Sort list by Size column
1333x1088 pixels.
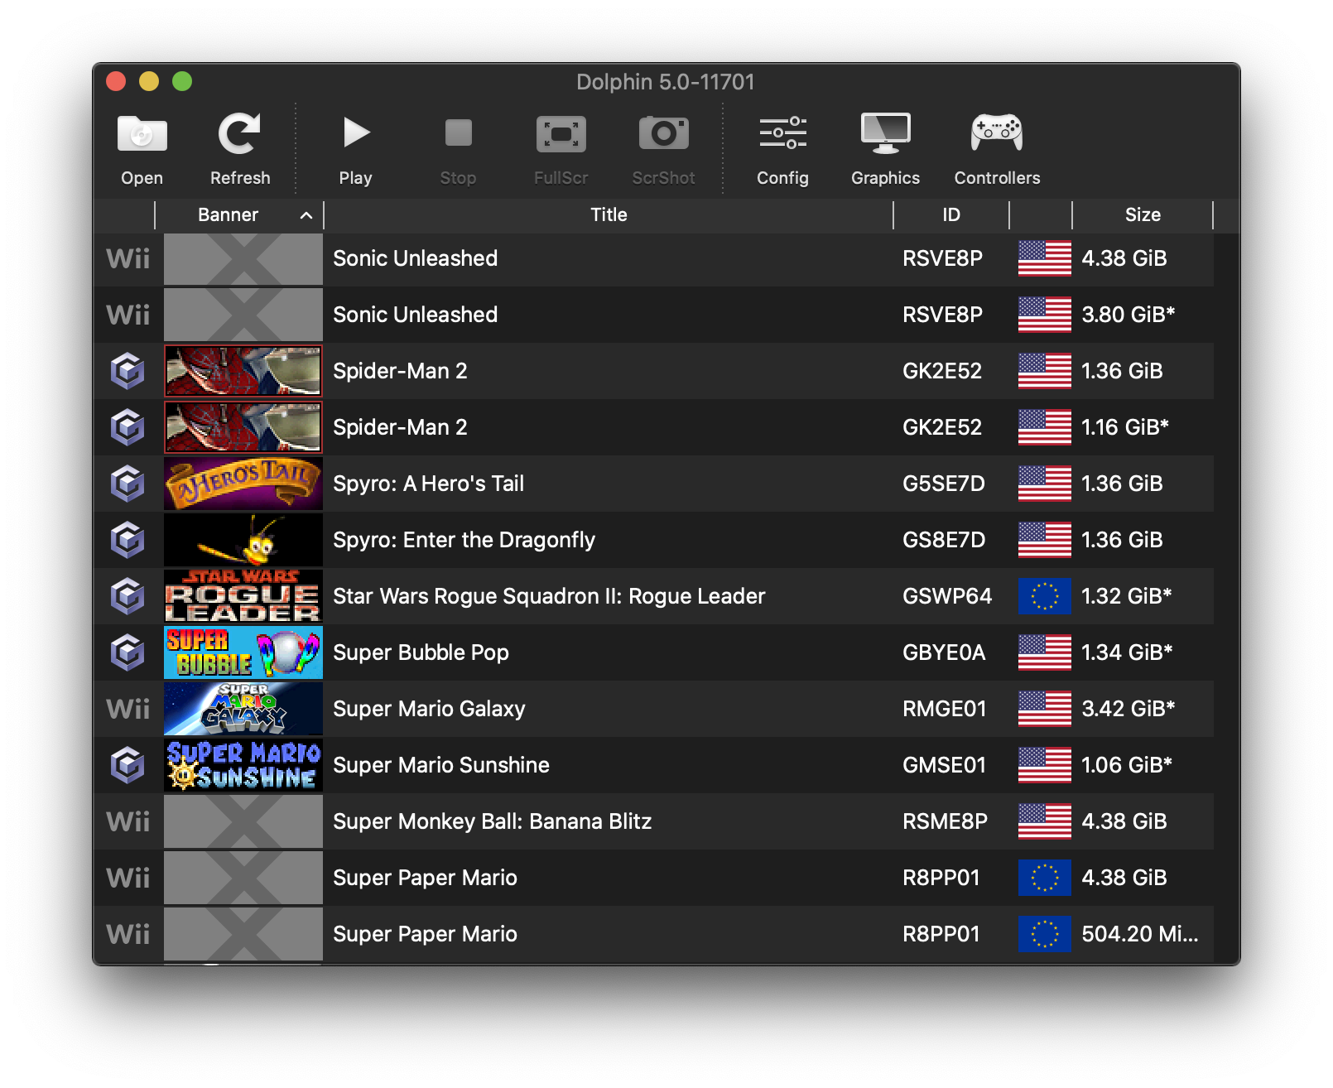click(x=1143, y=215)
